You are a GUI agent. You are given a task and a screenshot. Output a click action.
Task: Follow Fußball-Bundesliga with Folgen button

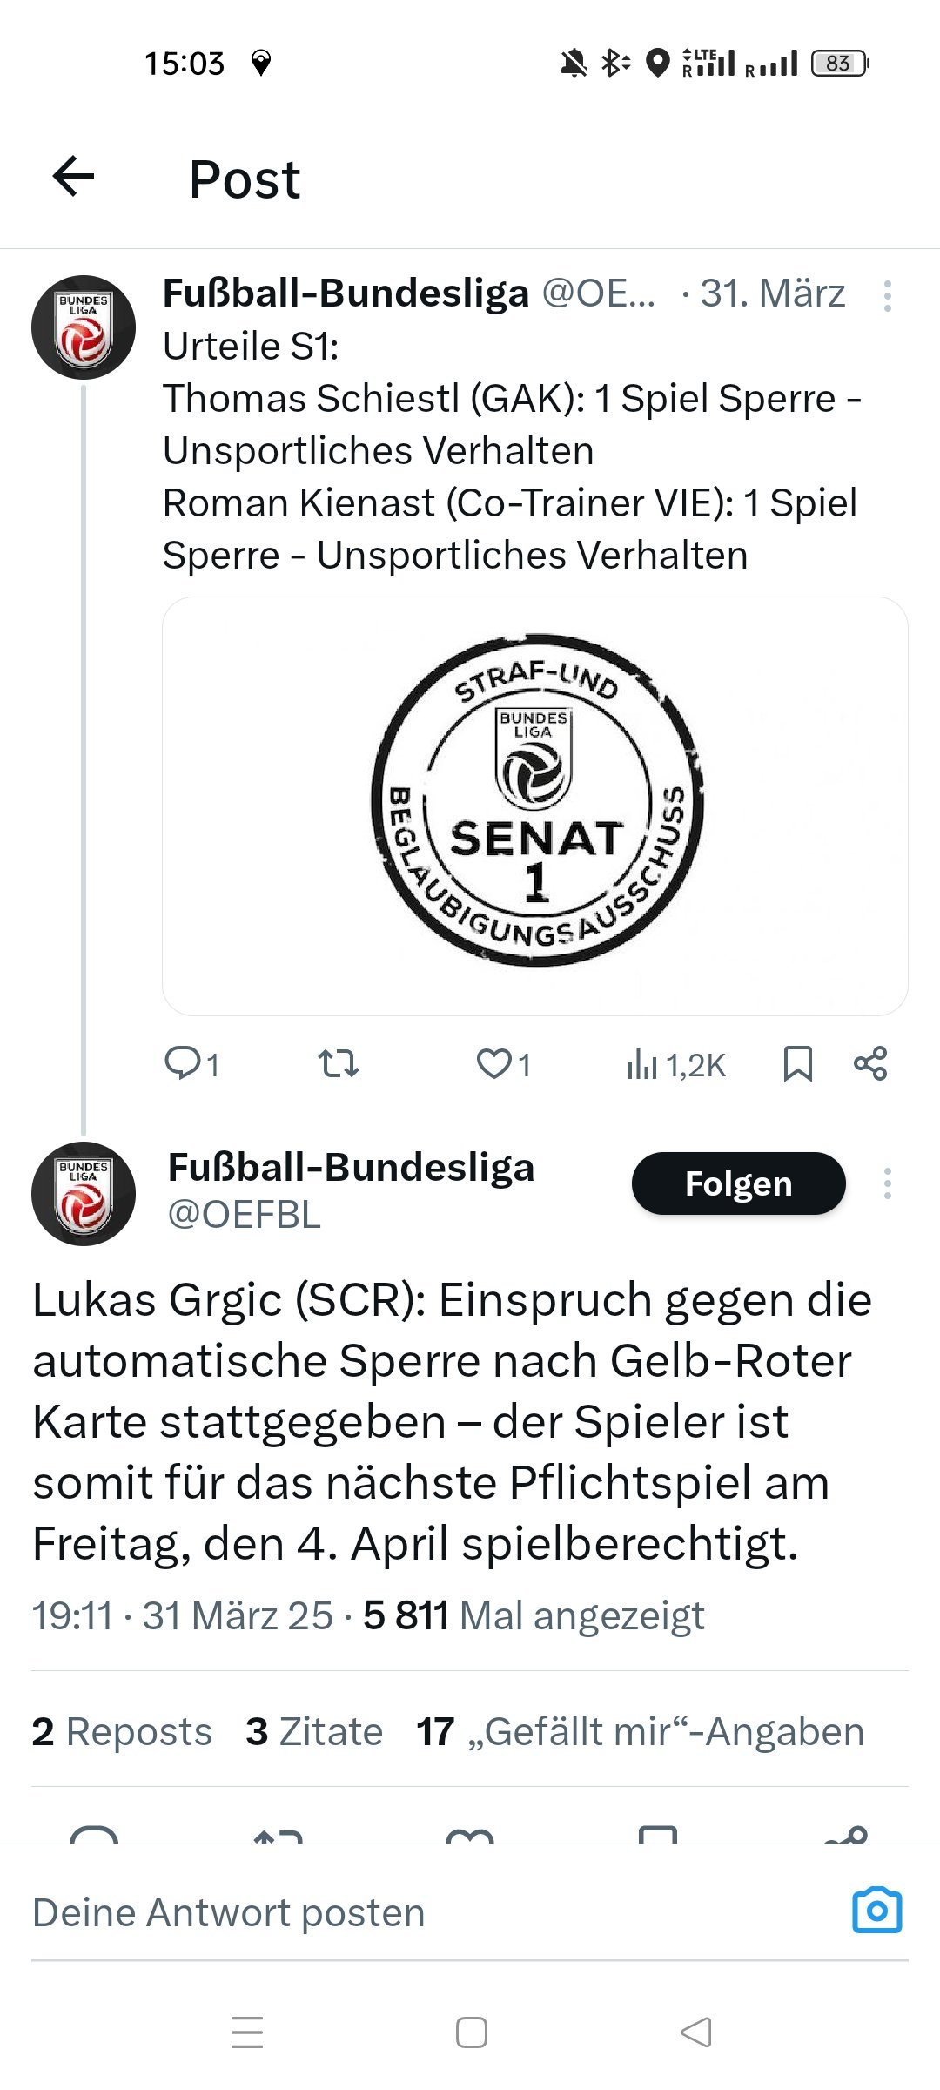(738, 1183)
